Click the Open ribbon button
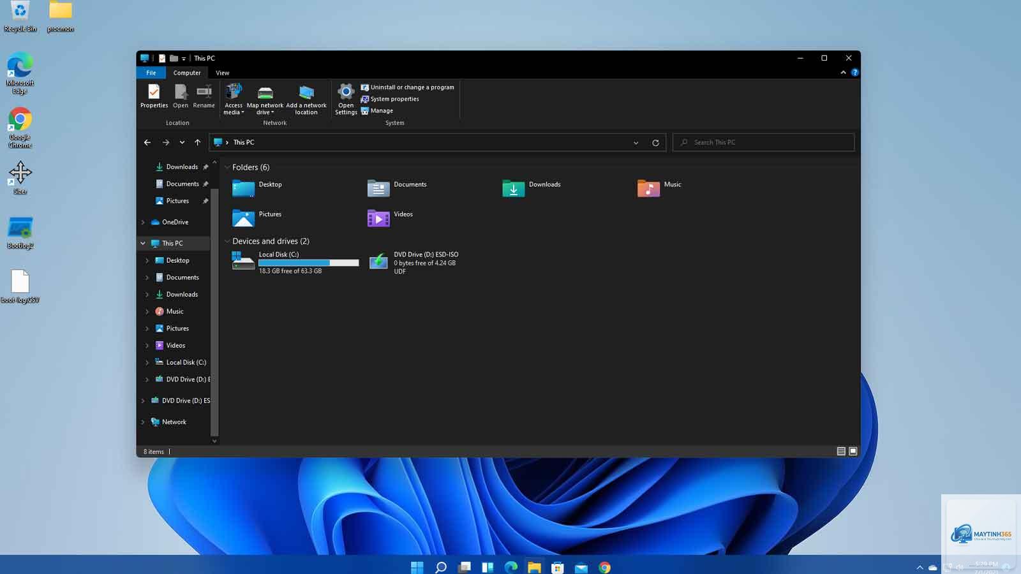The image size is (1021, 574). pyautogui.click(x=181, y=96)
